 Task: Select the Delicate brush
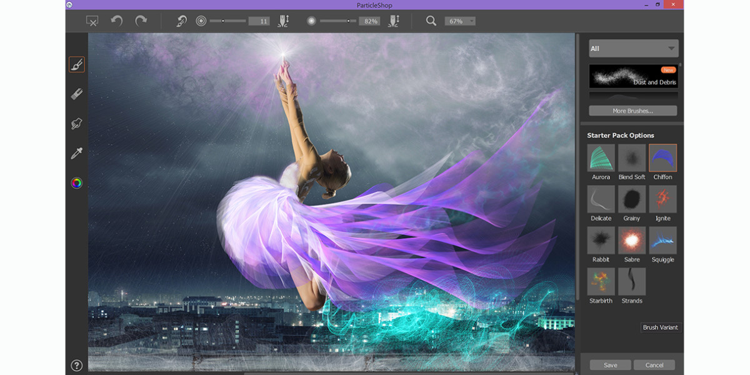[601, 199]
